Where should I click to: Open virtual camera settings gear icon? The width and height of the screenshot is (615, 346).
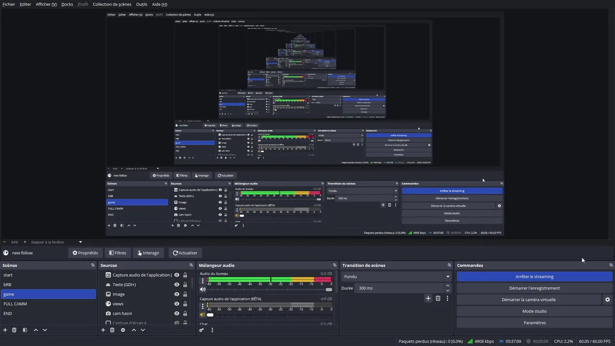coord(607,299)
